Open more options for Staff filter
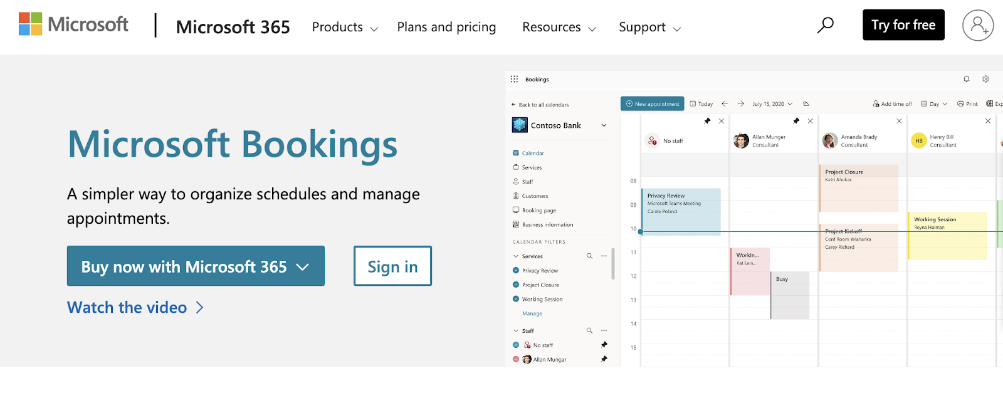This screenshot has height=398, width=1003. click(604, 330)
